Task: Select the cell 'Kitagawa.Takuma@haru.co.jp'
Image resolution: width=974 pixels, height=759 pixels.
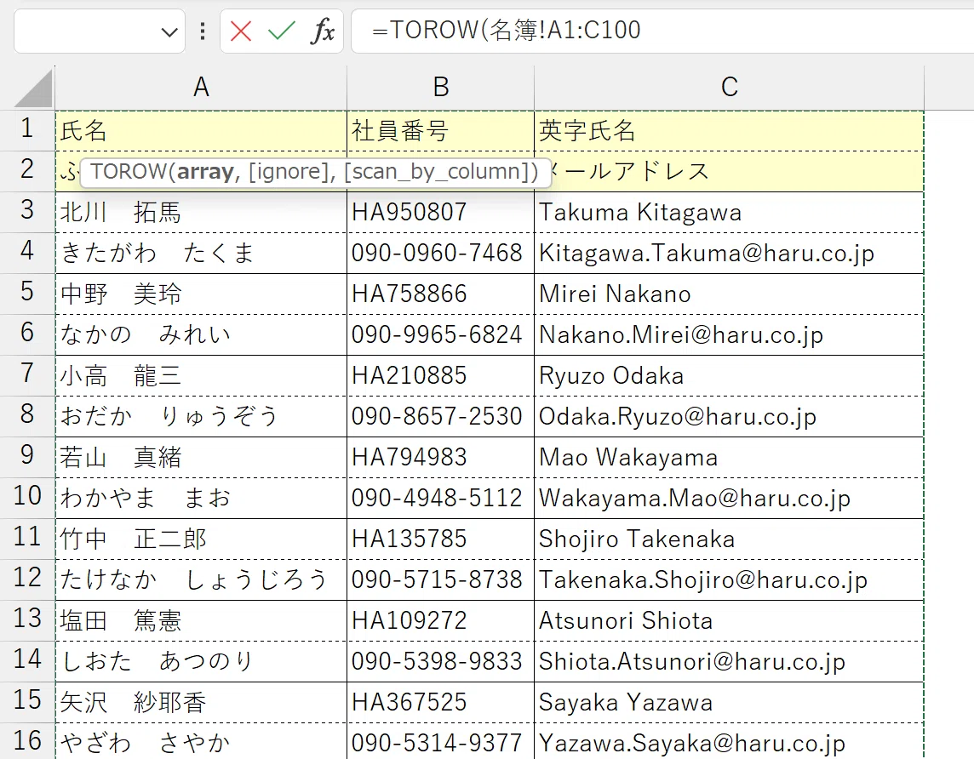Action: pyautogui.click(x=730, y=254)
